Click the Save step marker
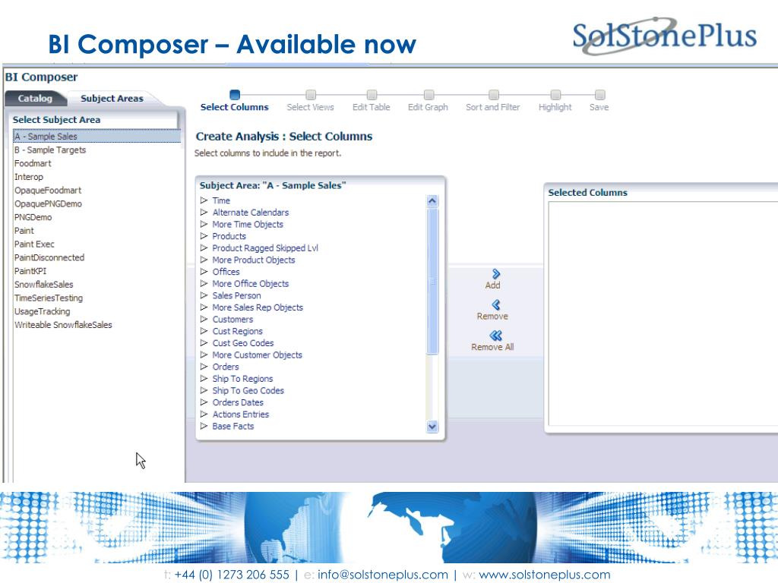The image size is (778, 583). (x=600, y=94)
